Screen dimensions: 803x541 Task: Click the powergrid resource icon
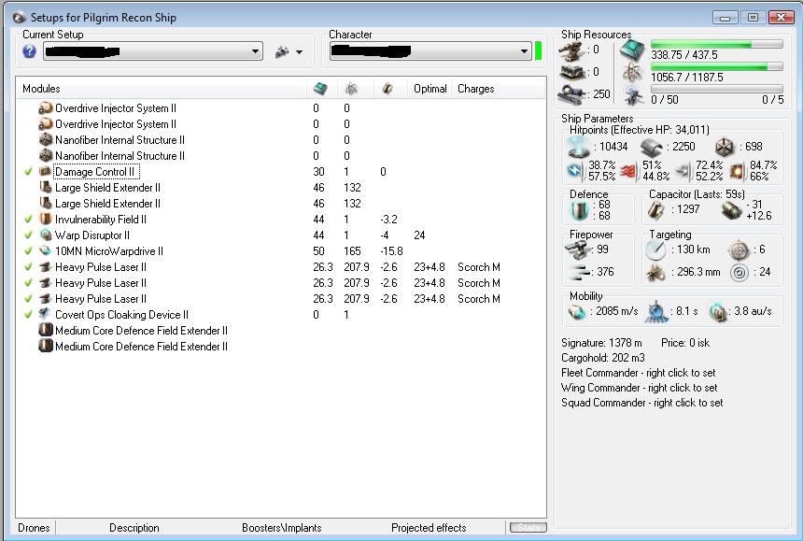(632, 73)
